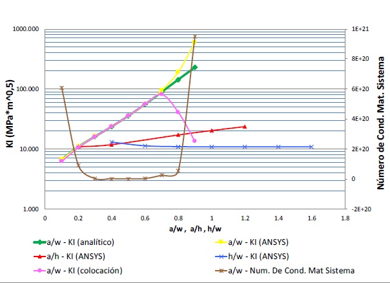Click the '-2E+20' label on the right axis
This screenshot has height=283, width=390.
click(361, 209)
